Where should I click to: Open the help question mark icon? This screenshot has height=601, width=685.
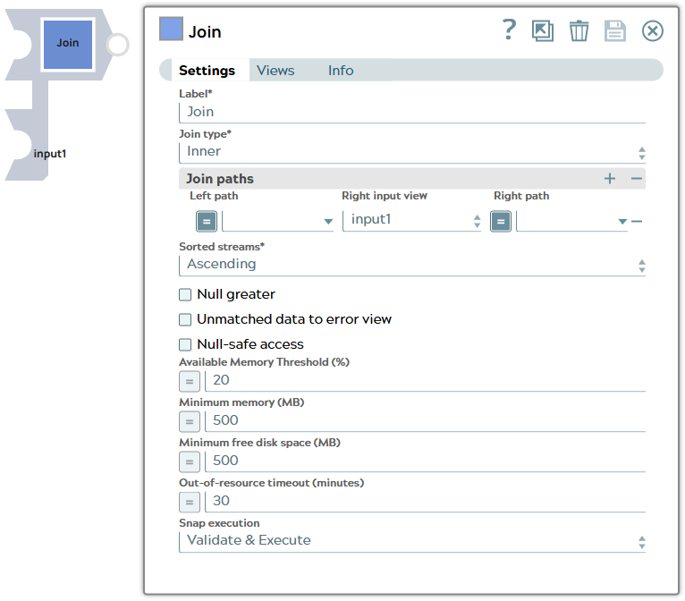coord(509,30)
